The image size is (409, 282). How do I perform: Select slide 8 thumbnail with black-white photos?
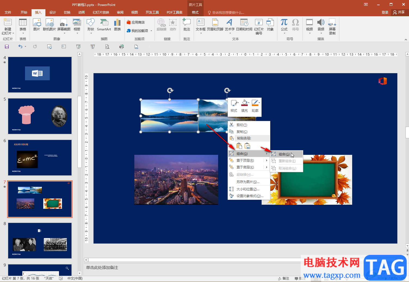[40, 241]
